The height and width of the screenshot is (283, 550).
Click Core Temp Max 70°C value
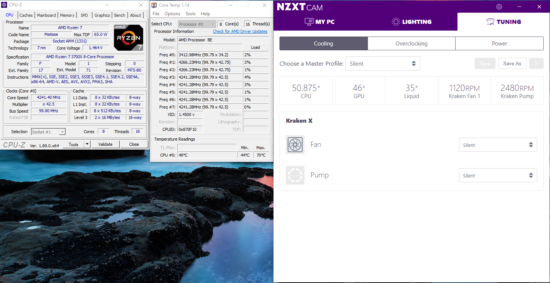[x=261, y=155]
